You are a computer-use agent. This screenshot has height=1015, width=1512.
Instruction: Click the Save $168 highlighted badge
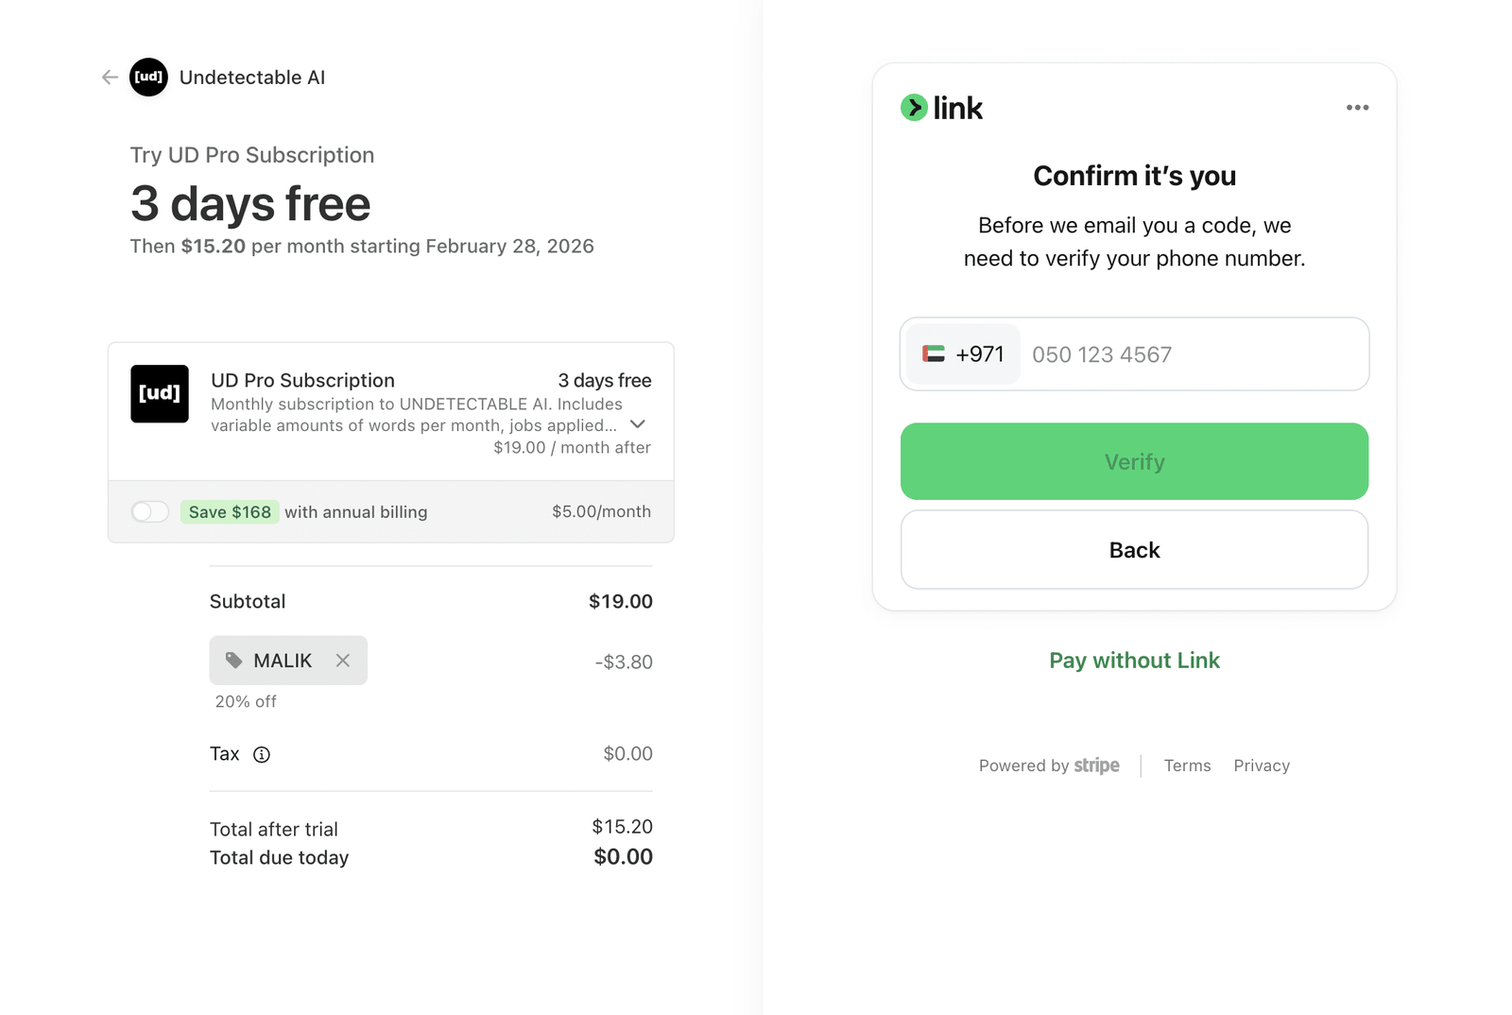[230, 511]
